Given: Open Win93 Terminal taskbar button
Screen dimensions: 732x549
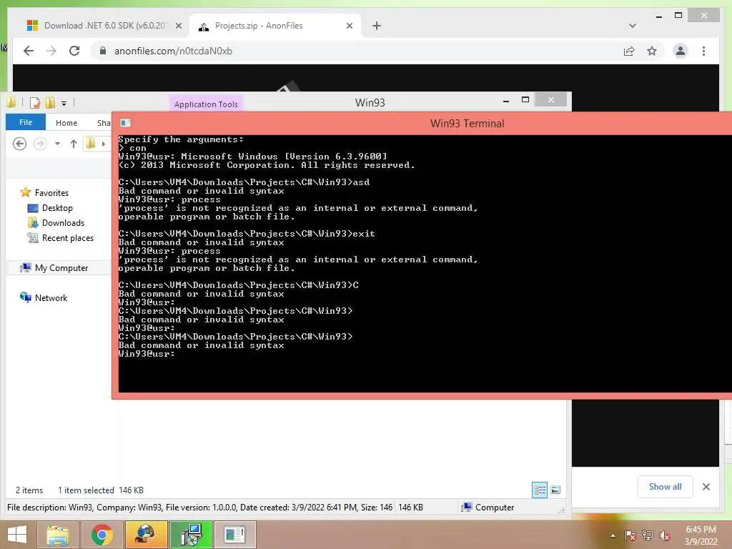Looking at the screenshot, I should click(234, 535).
